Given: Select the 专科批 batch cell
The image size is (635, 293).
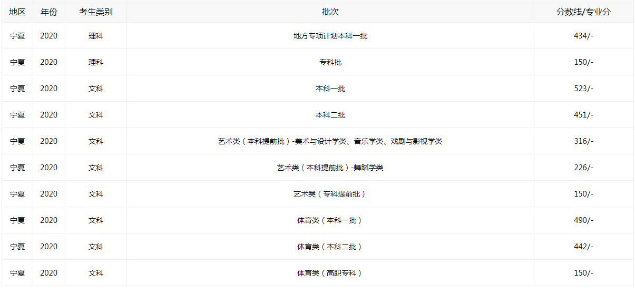Looking at the screenshot, I should coord(330,62).
